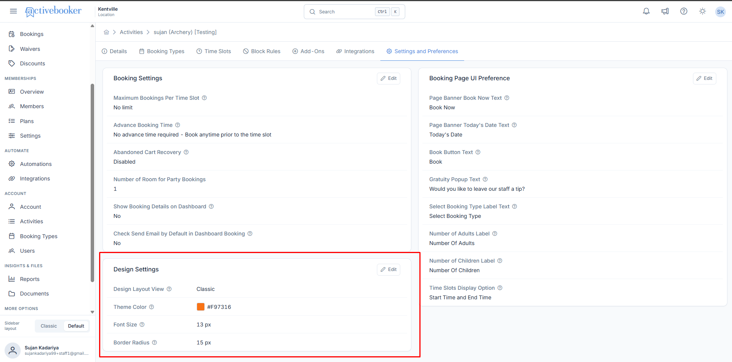
Task: Open the announcements megaphone icon
Action: tap(665, 11)
